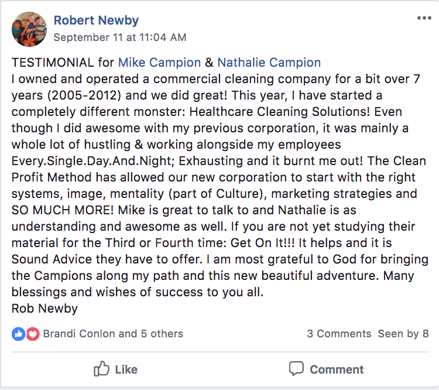Click the Like text label
This screenshot has height=390, width=439.
126,370
